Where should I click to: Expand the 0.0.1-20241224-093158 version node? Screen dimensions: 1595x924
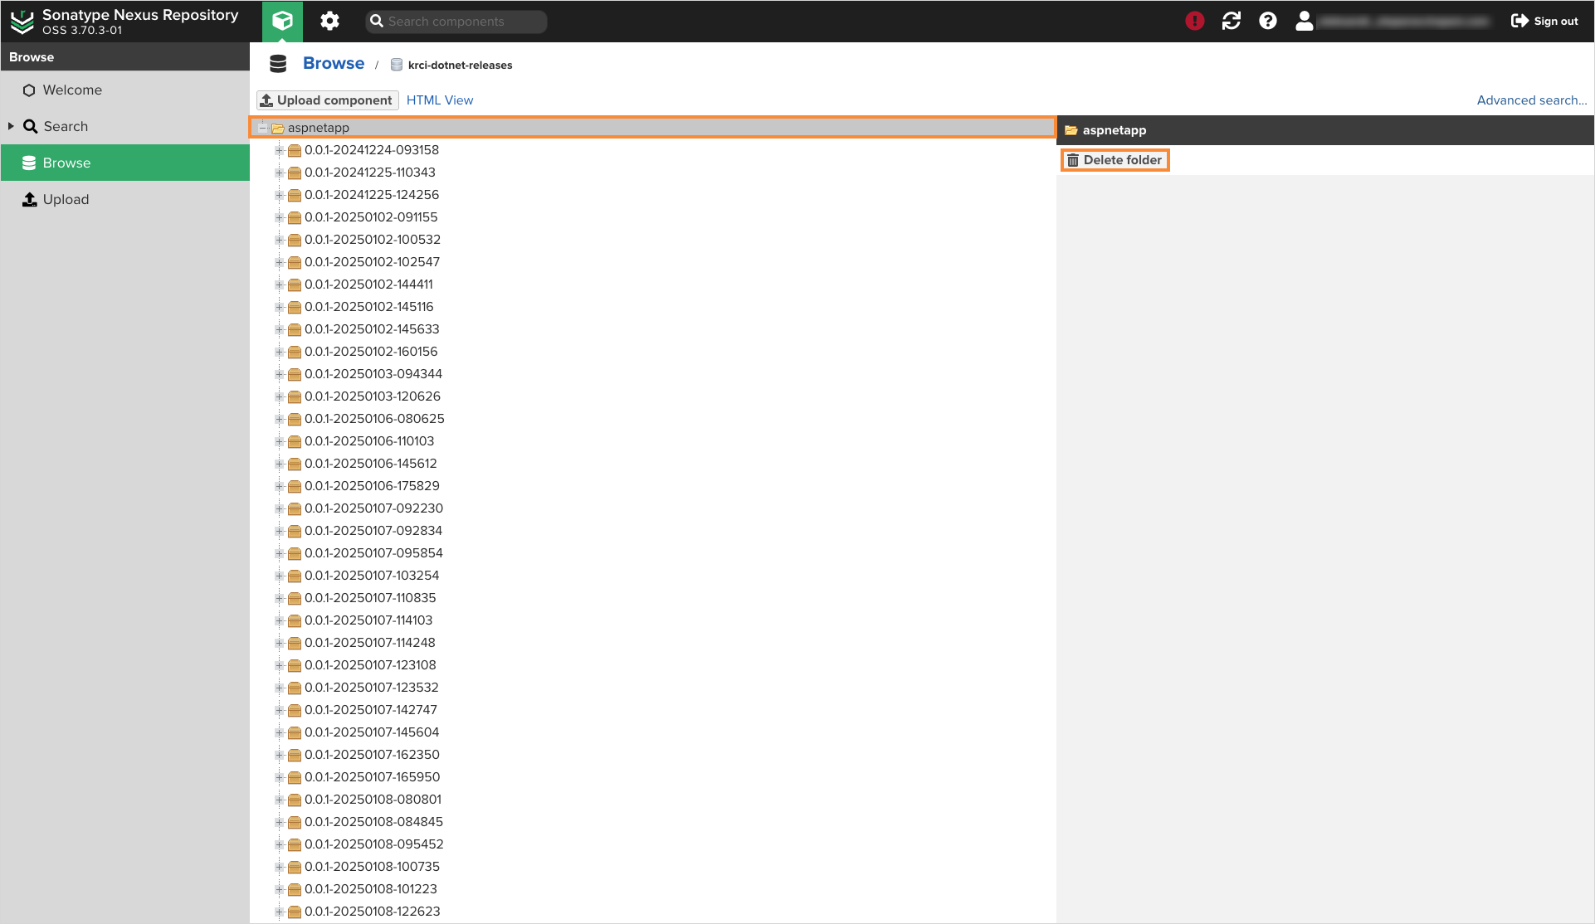tap(280, 150)
